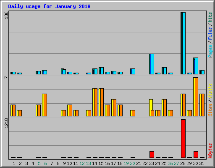
Task: Click the red KBytes bar for day 28
Action: coord(183,139)
